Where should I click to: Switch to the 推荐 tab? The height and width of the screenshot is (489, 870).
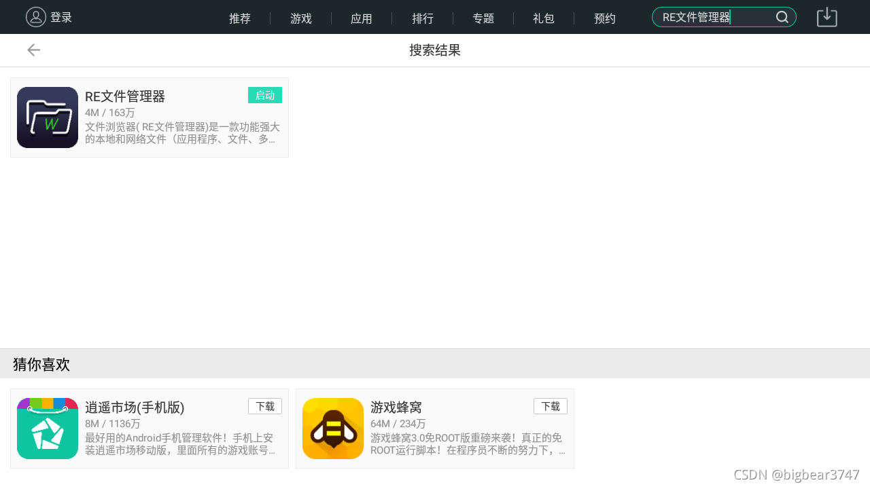tap(240, 18)
